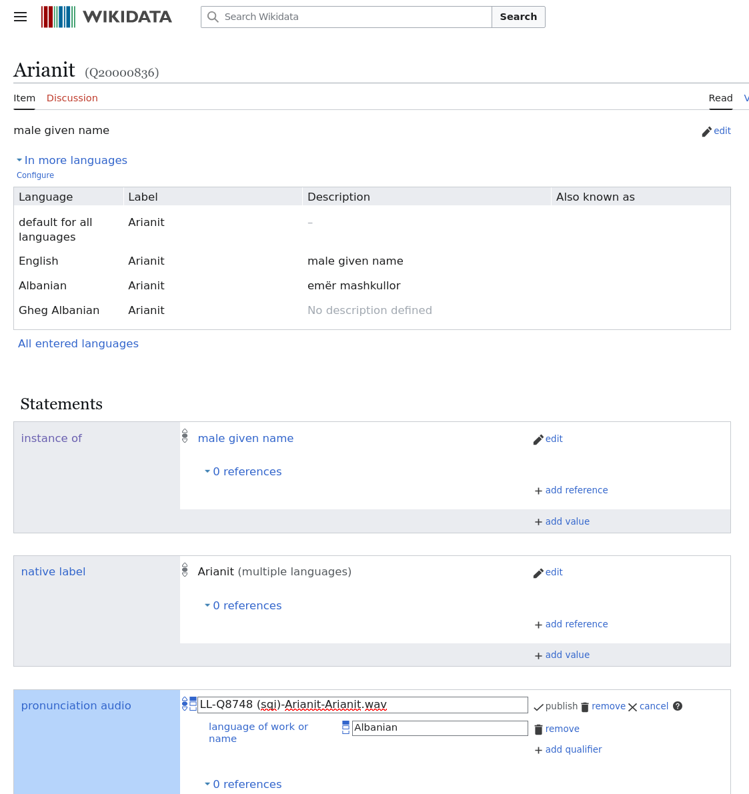Click the Albanian qualifier value input field

pyautogui.click(x=440, y=728)
